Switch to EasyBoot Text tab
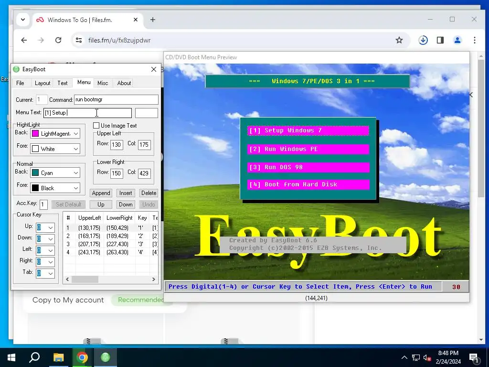This screenshot has width=489, height=367. pyautogui.click(x=63, y=83)
